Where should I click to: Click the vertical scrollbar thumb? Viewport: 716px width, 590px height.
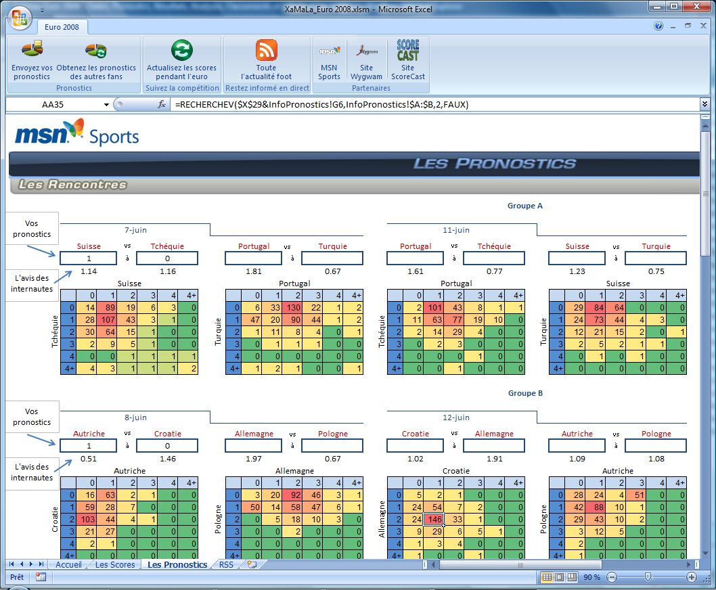click(705, 194)
